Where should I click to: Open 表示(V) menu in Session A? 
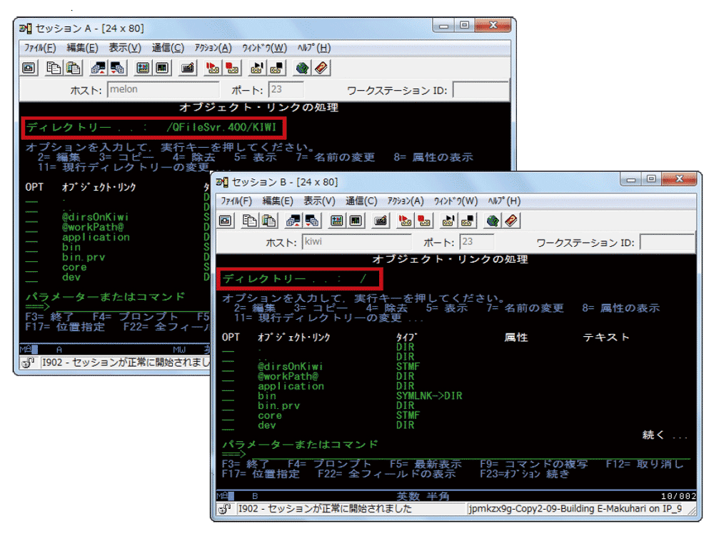click(x=125, y=48)
